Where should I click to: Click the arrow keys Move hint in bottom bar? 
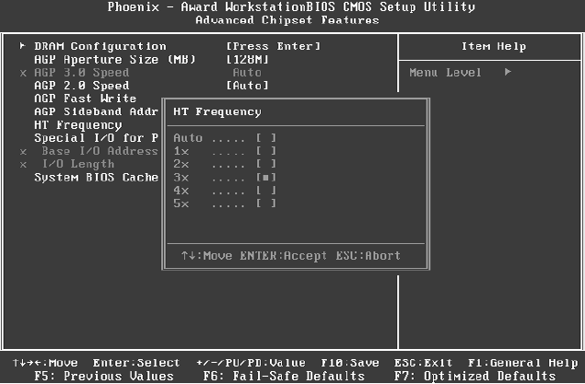pos(45,363)
